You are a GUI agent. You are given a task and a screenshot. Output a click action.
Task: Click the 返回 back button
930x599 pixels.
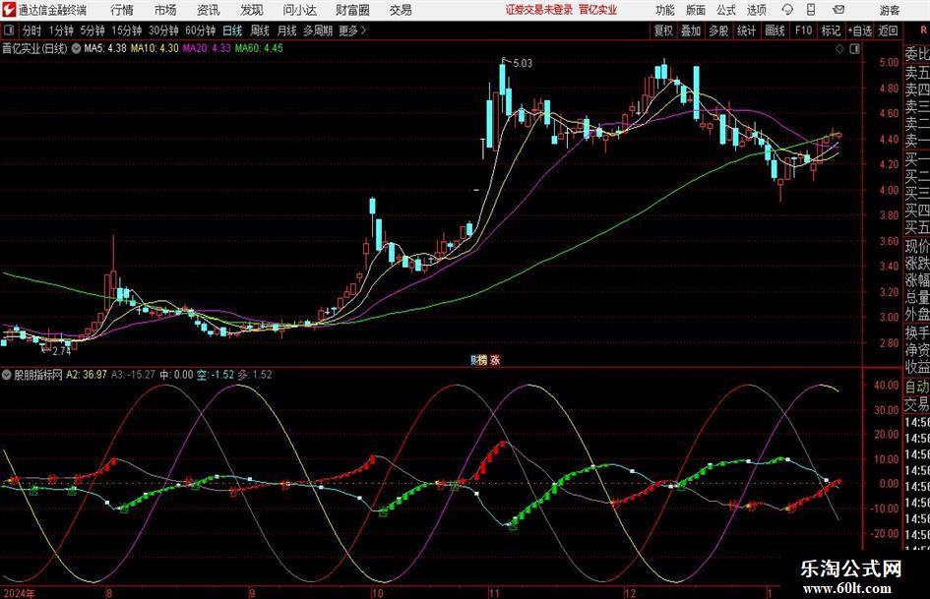pos(888,30)
